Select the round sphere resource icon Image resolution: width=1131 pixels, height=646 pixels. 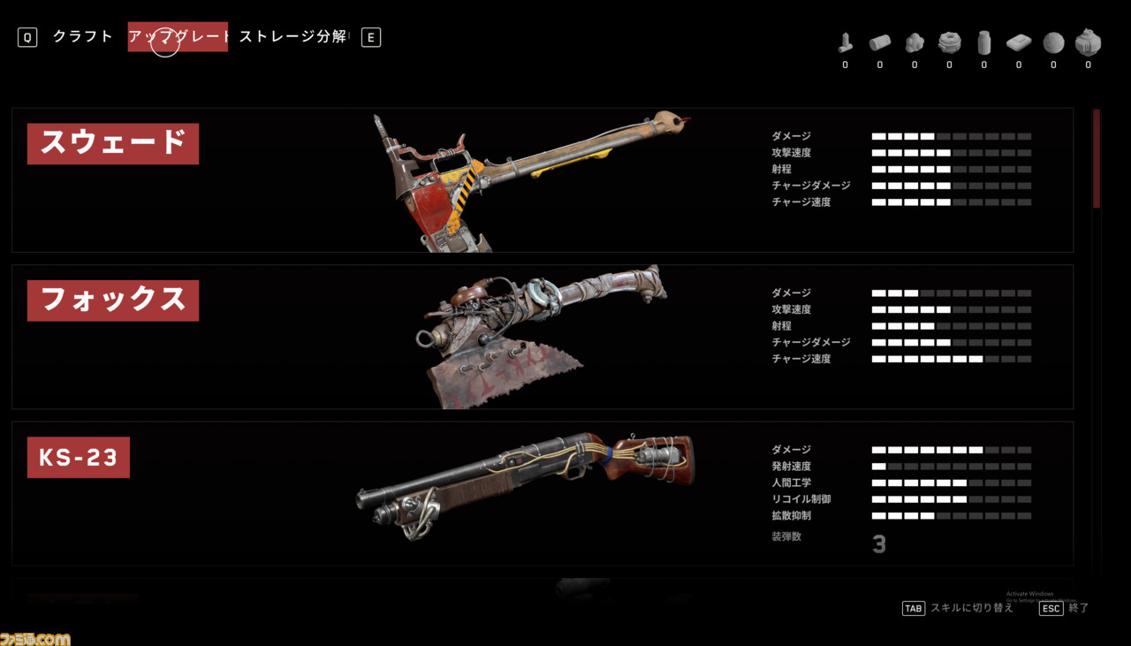click(1053, 42)
